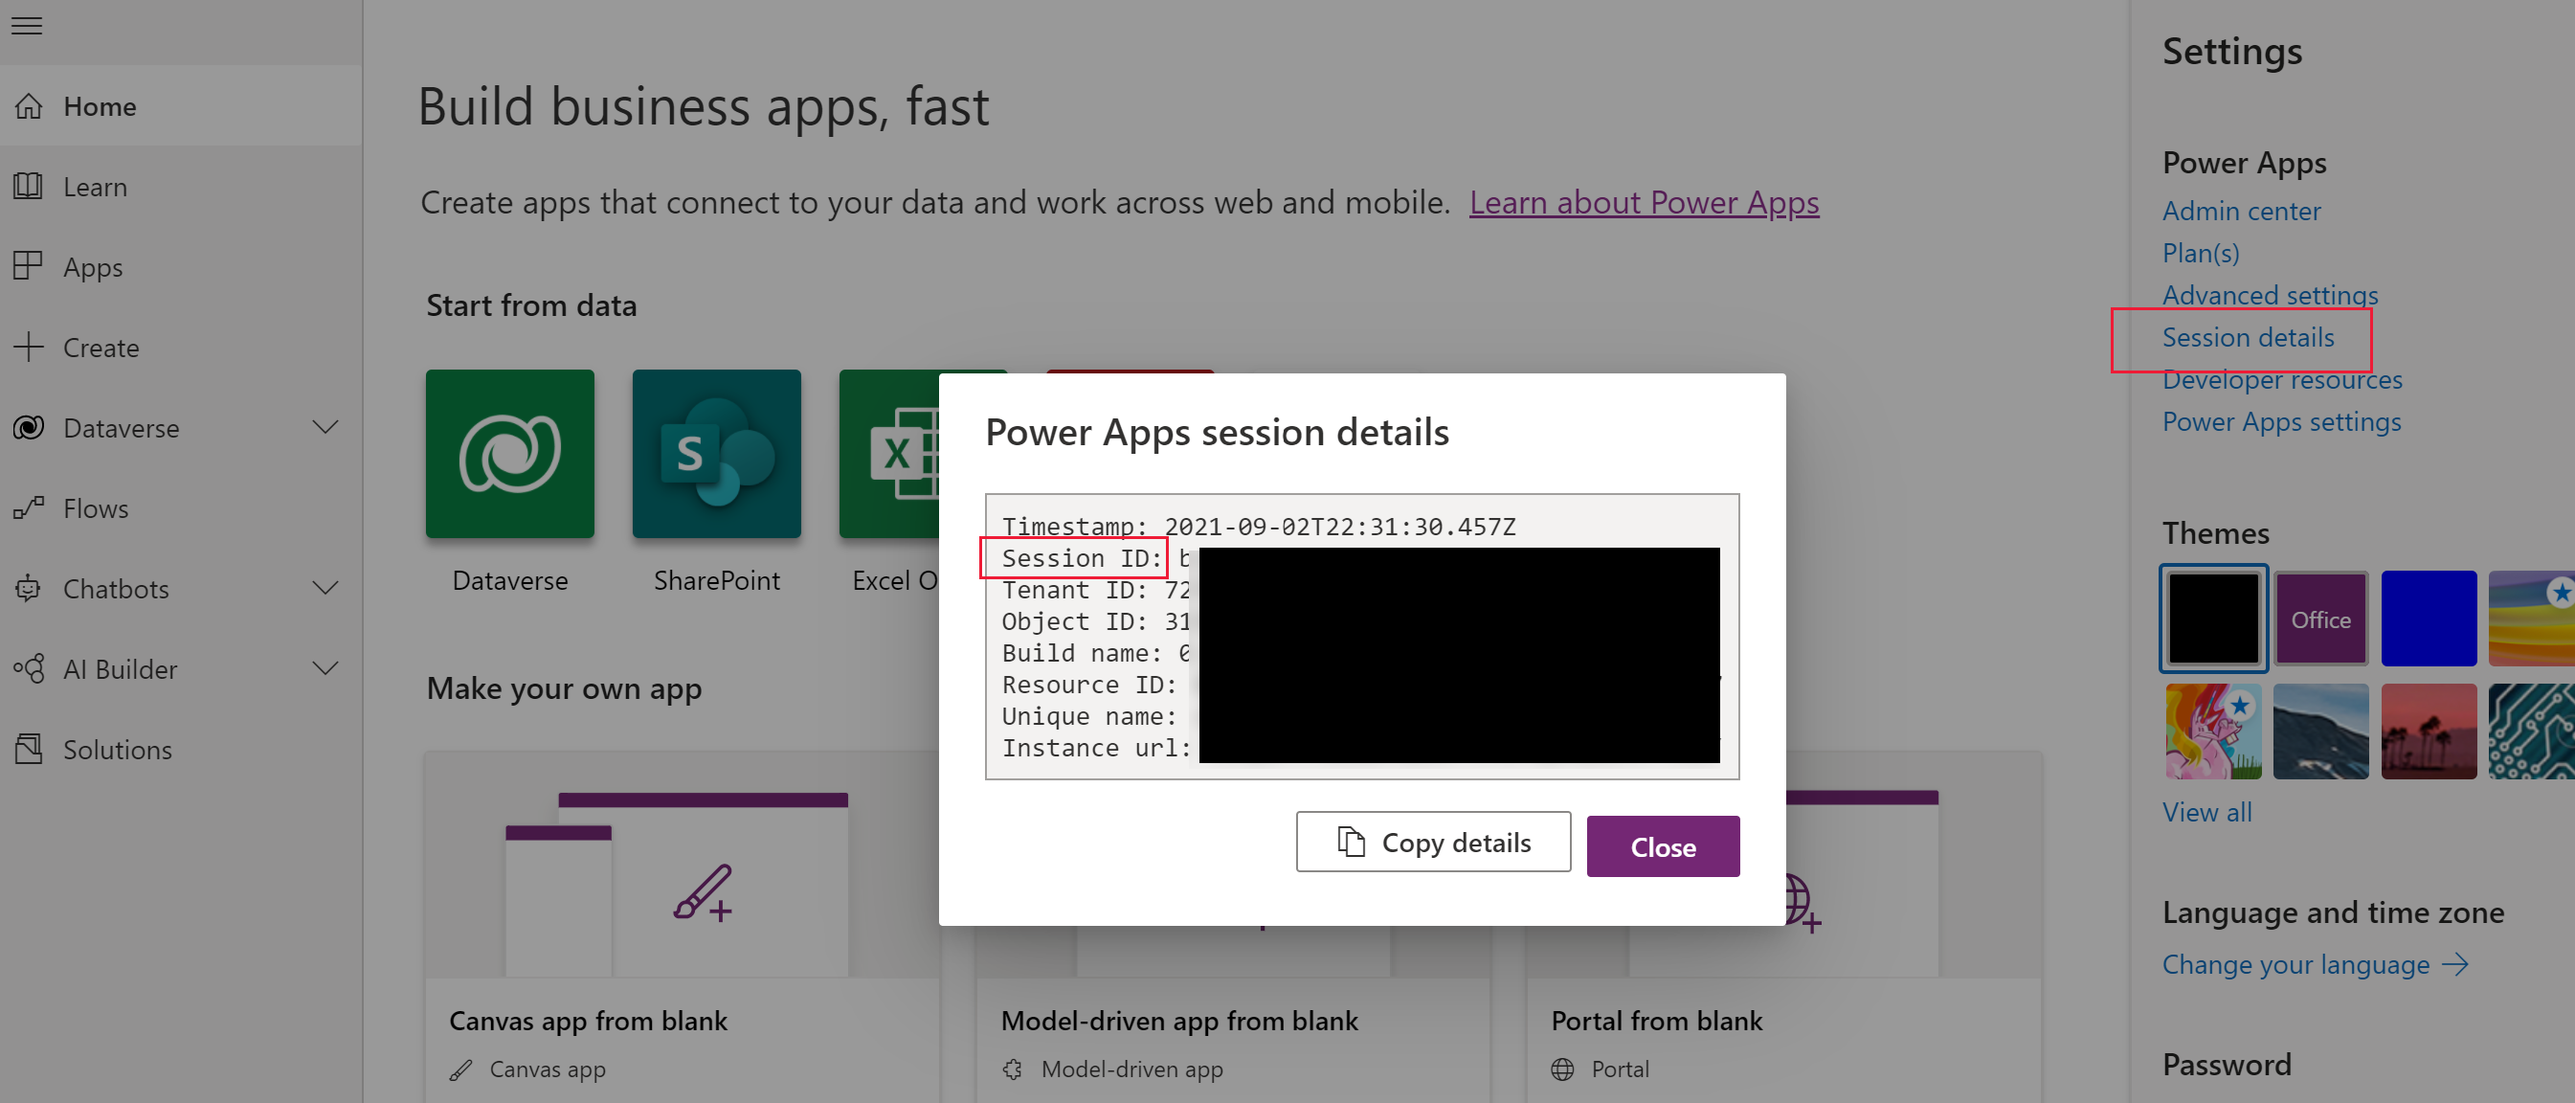Click Copy details button in session dialog
2575x1103 pixels.
point(1434,844)
